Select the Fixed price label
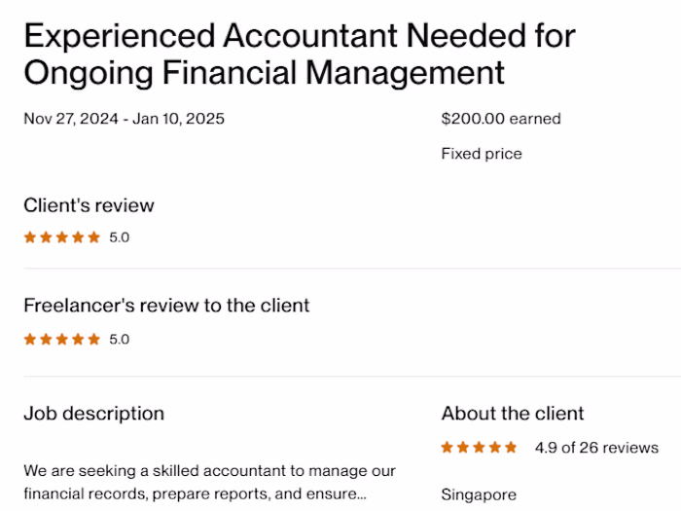The height and width of the screenshot is (511, 681). [482, 154]
